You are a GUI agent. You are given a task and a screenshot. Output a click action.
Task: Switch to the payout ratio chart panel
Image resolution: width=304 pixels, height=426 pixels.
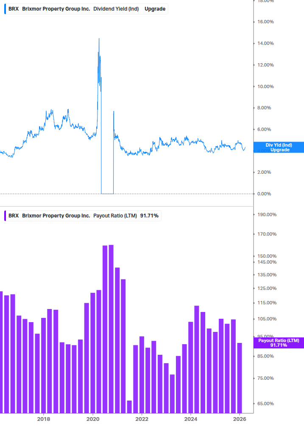point(127,318)
